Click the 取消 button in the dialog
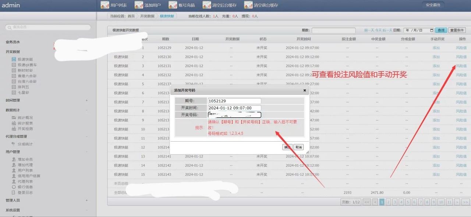 coord(298,147)
